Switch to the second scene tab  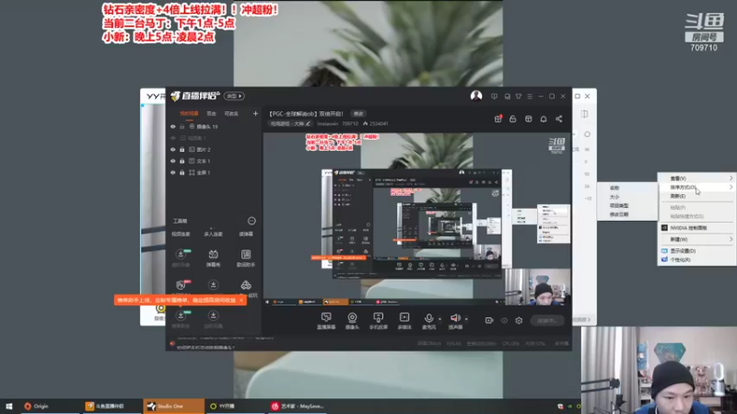point(212,113)
